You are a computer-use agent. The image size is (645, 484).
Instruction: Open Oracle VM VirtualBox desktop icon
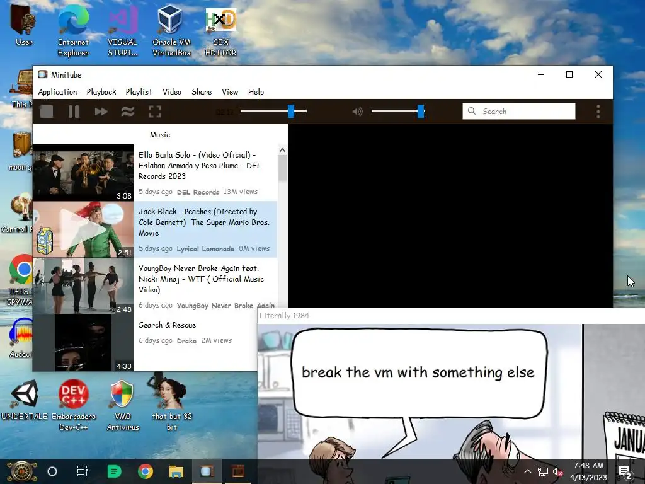pos(171,30)
